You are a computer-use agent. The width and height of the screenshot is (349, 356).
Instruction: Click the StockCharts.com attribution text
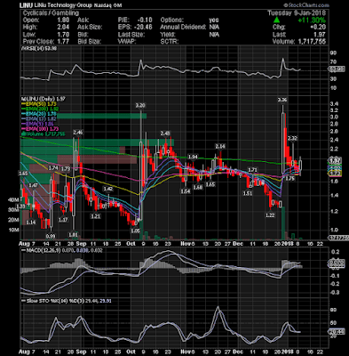click(306, 5)
